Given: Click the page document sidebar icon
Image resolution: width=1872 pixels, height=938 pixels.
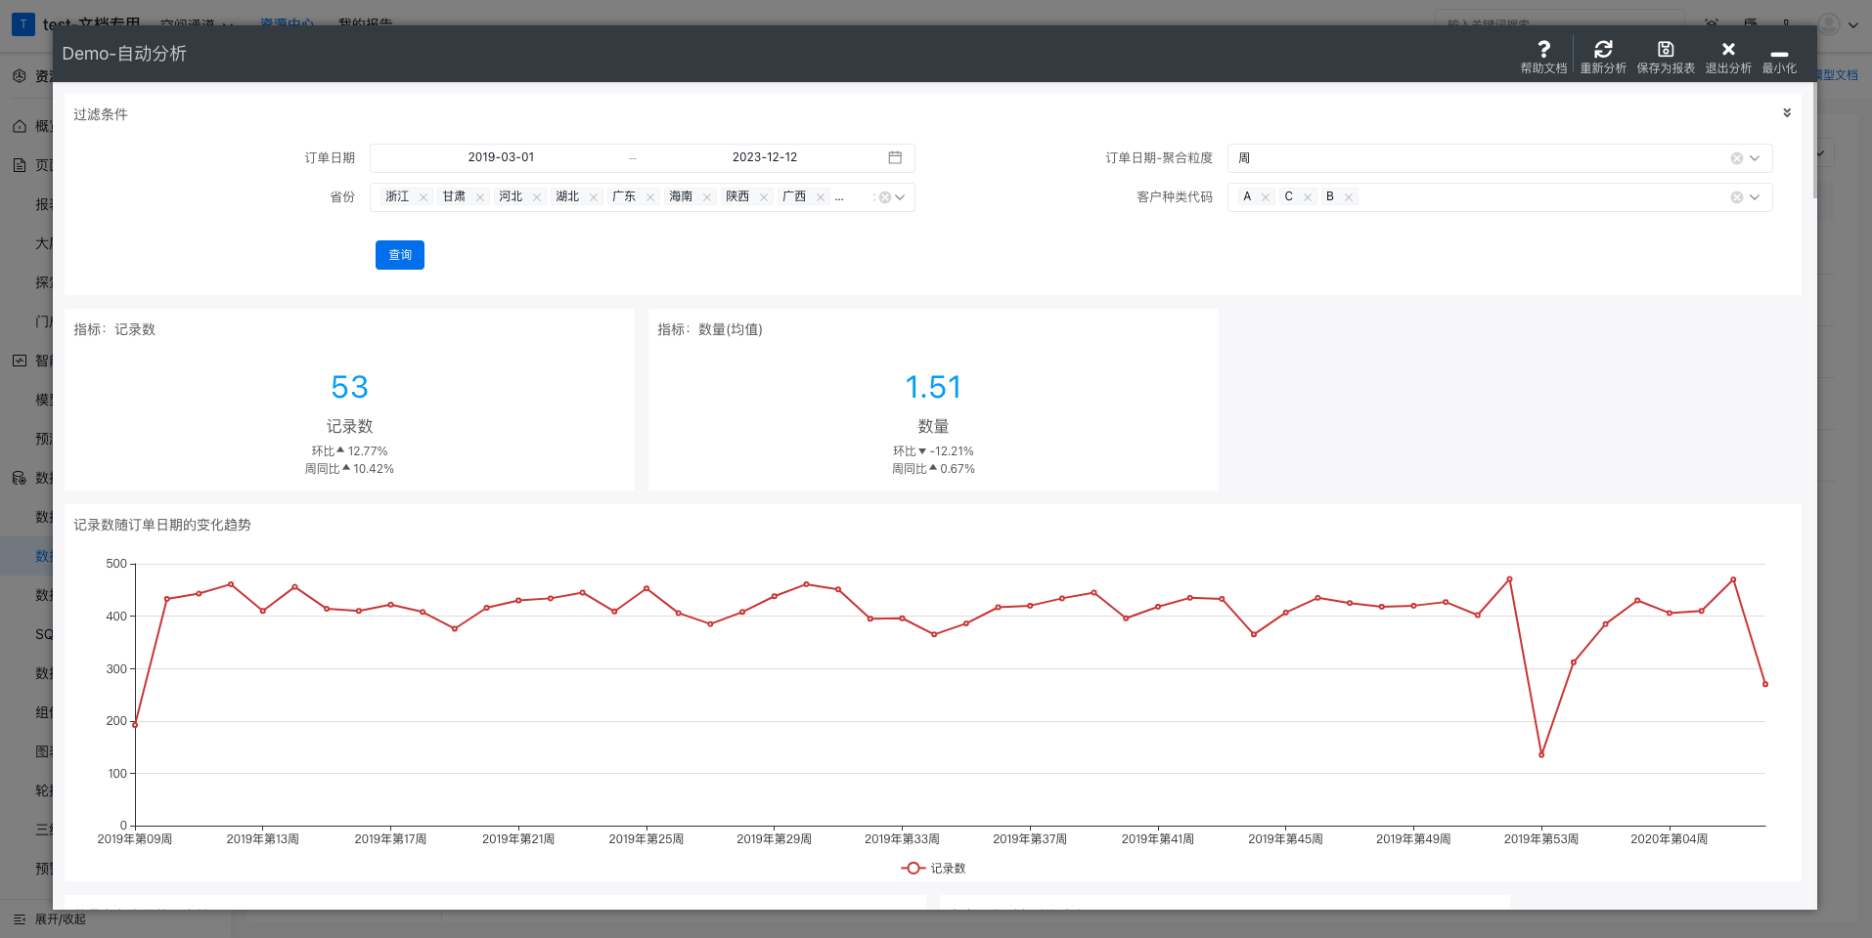Looking at the screenshot, I should click(x=20, y=165).
